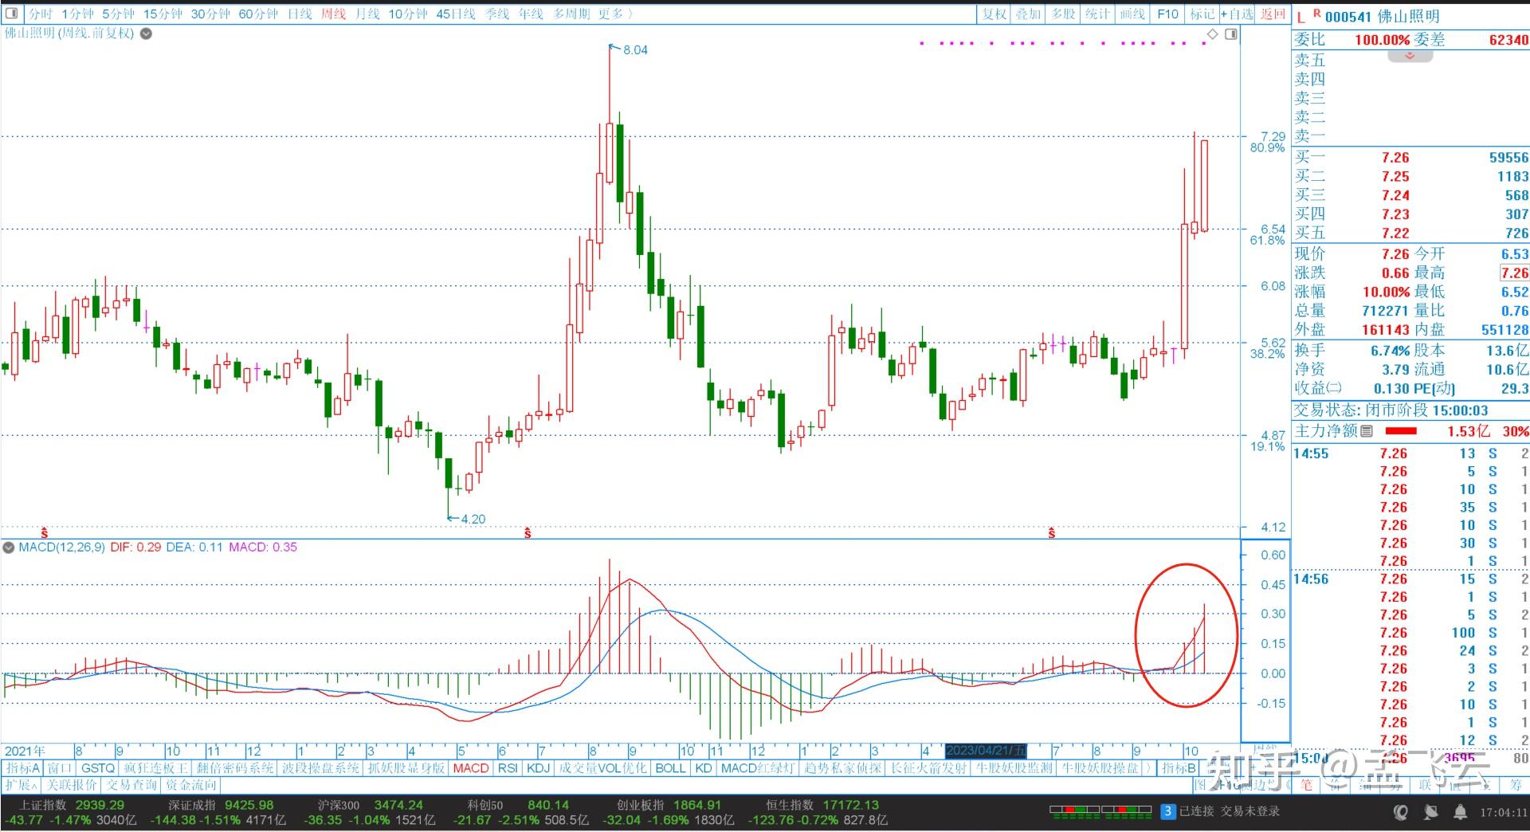Click the connection status number 3 icon

(x=1167, y=811)
